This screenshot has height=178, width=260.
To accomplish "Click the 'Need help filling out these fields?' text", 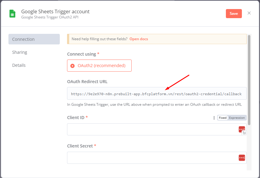I will pyautogui.click(x=99, y=39).
